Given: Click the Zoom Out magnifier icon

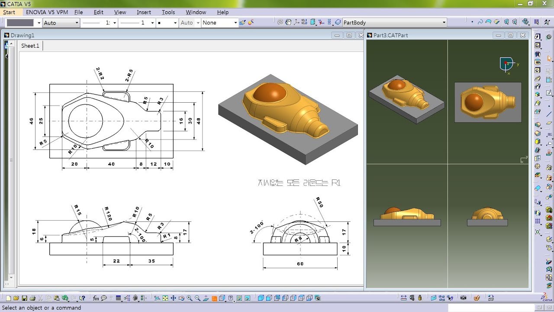Looking at the screenshot, I should coord(197,298).
